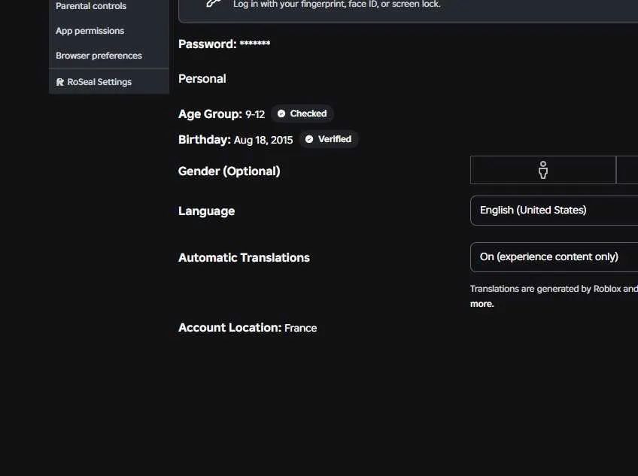Open RoSeal Settings text entry

coord(99,82)
